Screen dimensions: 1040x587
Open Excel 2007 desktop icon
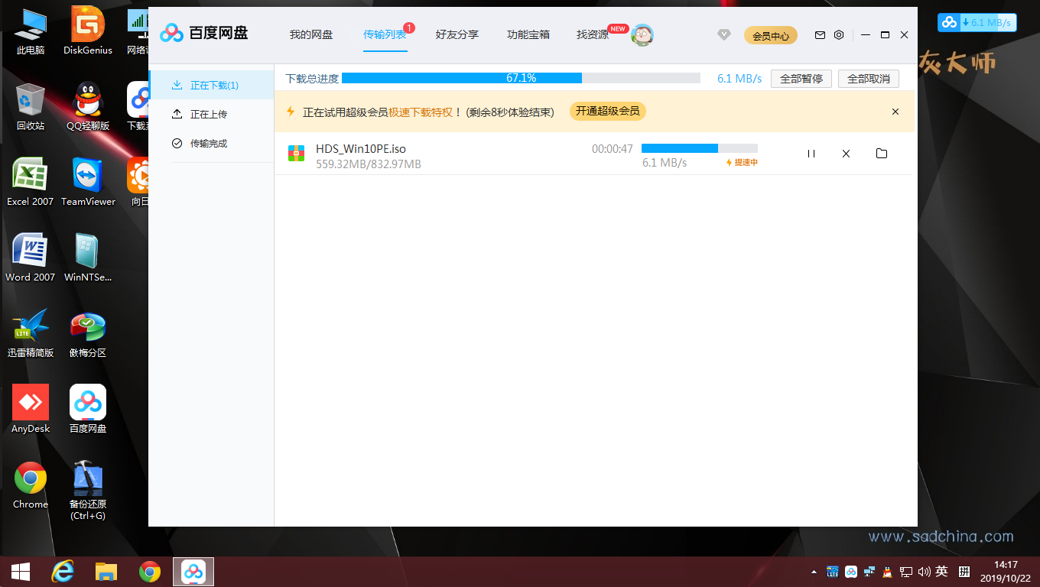(31, 182)
